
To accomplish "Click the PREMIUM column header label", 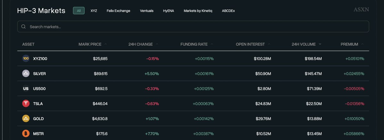I will (349, 45).
